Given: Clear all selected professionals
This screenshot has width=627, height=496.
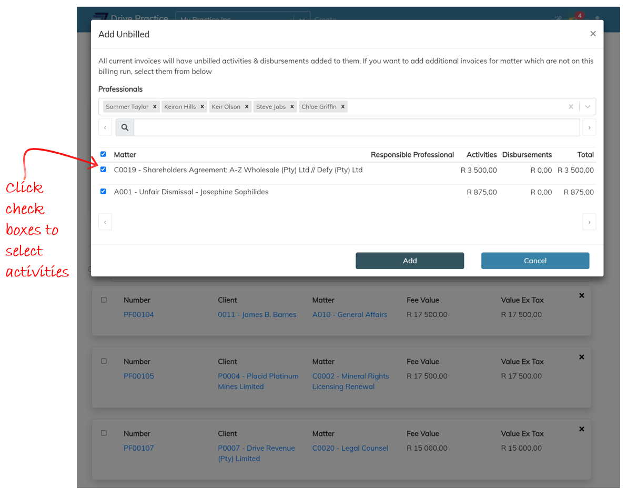Looking at the screenshot, I should click(571, 107).
